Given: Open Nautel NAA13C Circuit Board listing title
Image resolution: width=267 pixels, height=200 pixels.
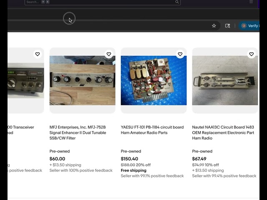Looking at the screenshot, I should point(223,132).
